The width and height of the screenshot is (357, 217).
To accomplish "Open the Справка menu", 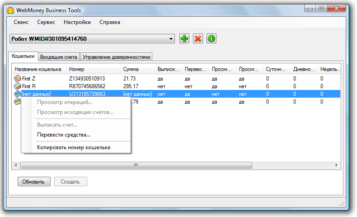I will tap(110, 22).
